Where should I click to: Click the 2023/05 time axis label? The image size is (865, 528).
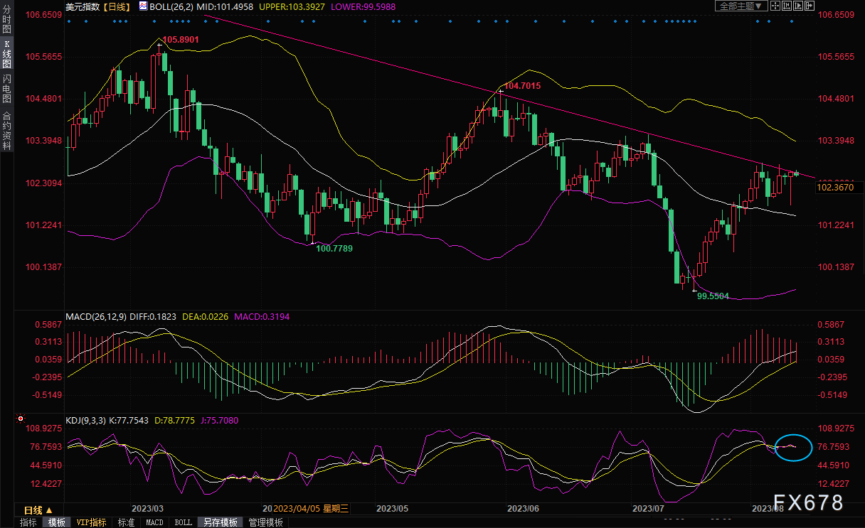click(x=391, y=508)
